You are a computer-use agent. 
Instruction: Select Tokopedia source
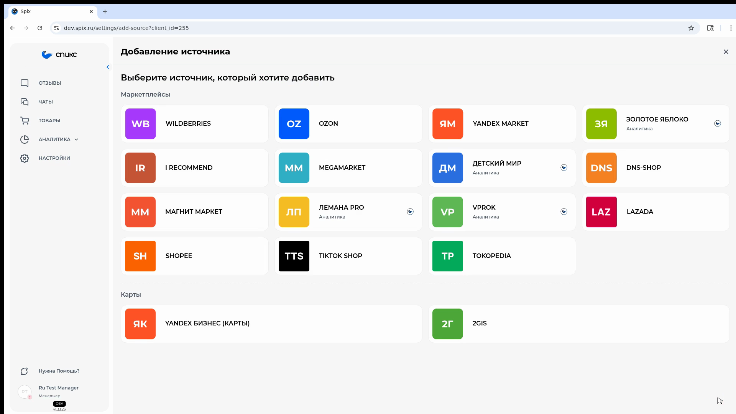[x=502, y=256]
